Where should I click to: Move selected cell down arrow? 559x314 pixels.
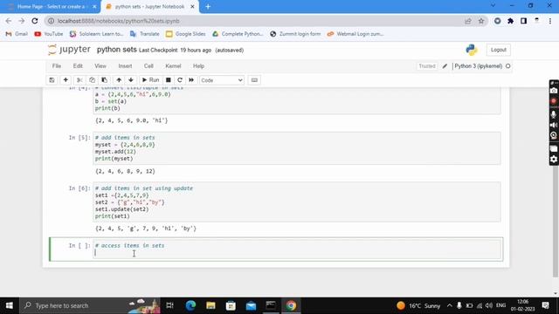(x=131, y=80)
